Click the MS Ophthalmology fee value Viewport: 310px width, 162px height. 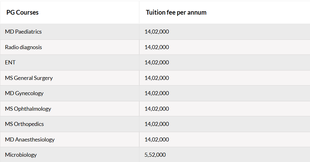point(157,109)
